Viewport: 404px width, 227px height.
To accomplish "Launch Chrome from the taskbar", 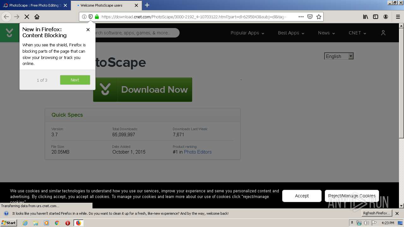I will (57, 223).
